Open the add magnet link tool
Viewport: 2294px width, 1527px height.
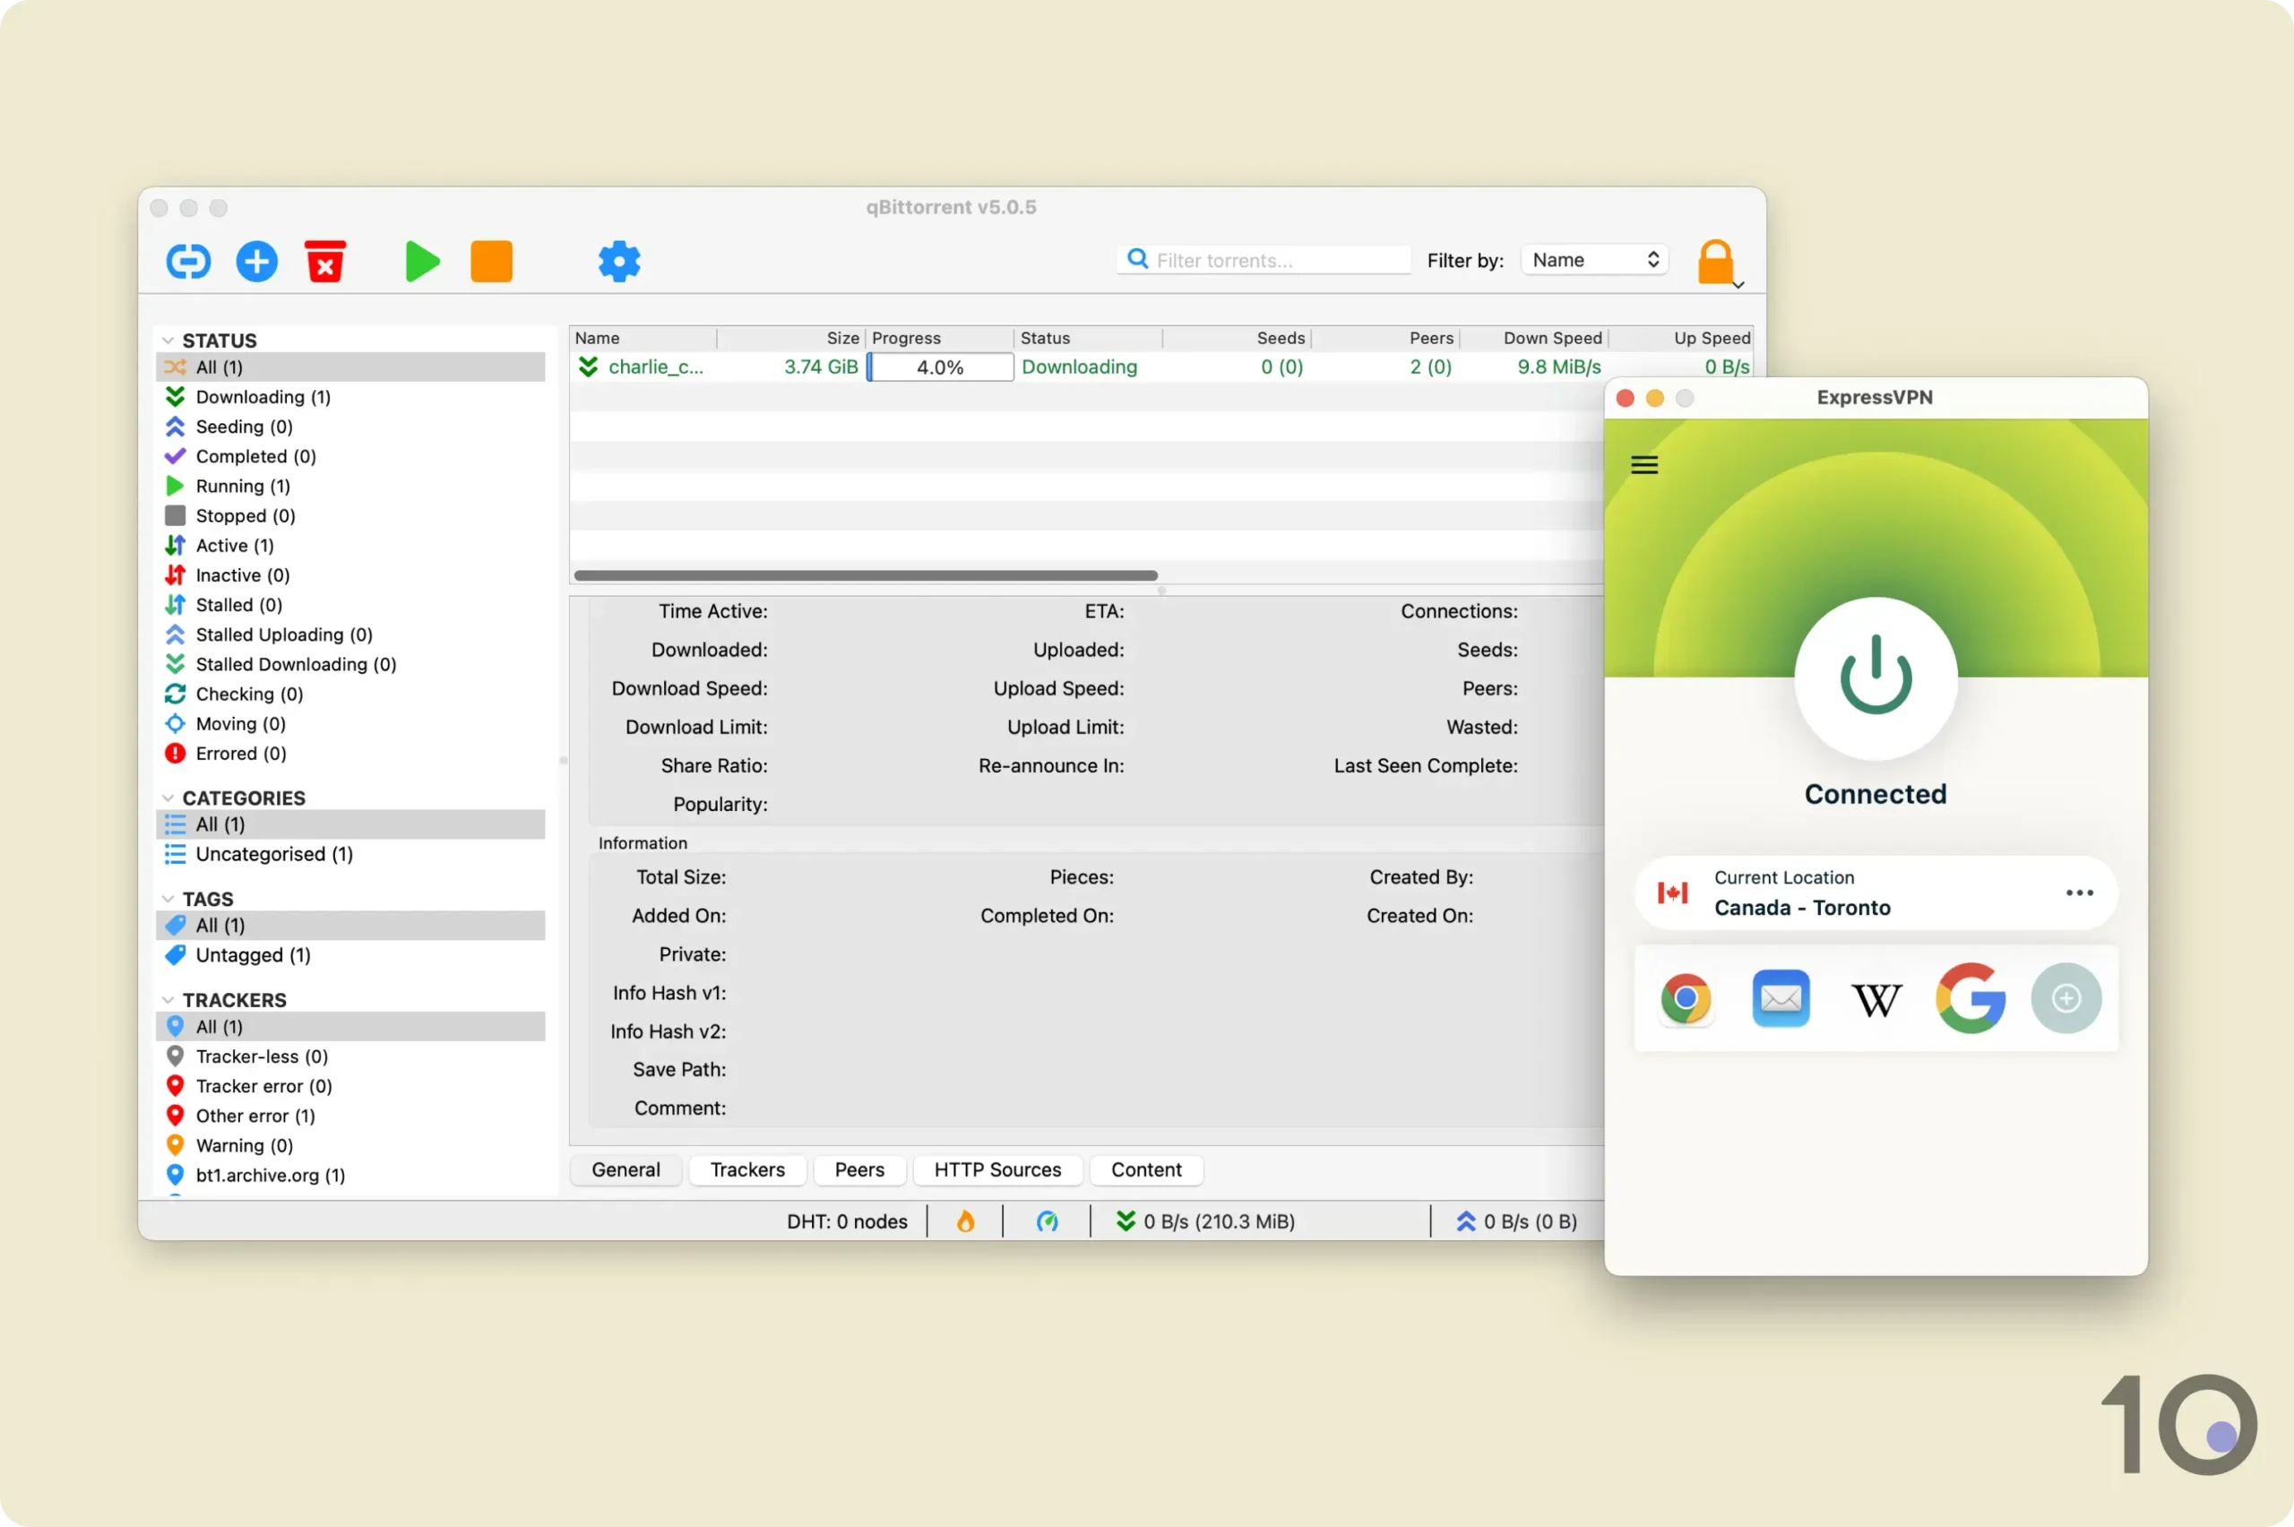tap(188, 261)
